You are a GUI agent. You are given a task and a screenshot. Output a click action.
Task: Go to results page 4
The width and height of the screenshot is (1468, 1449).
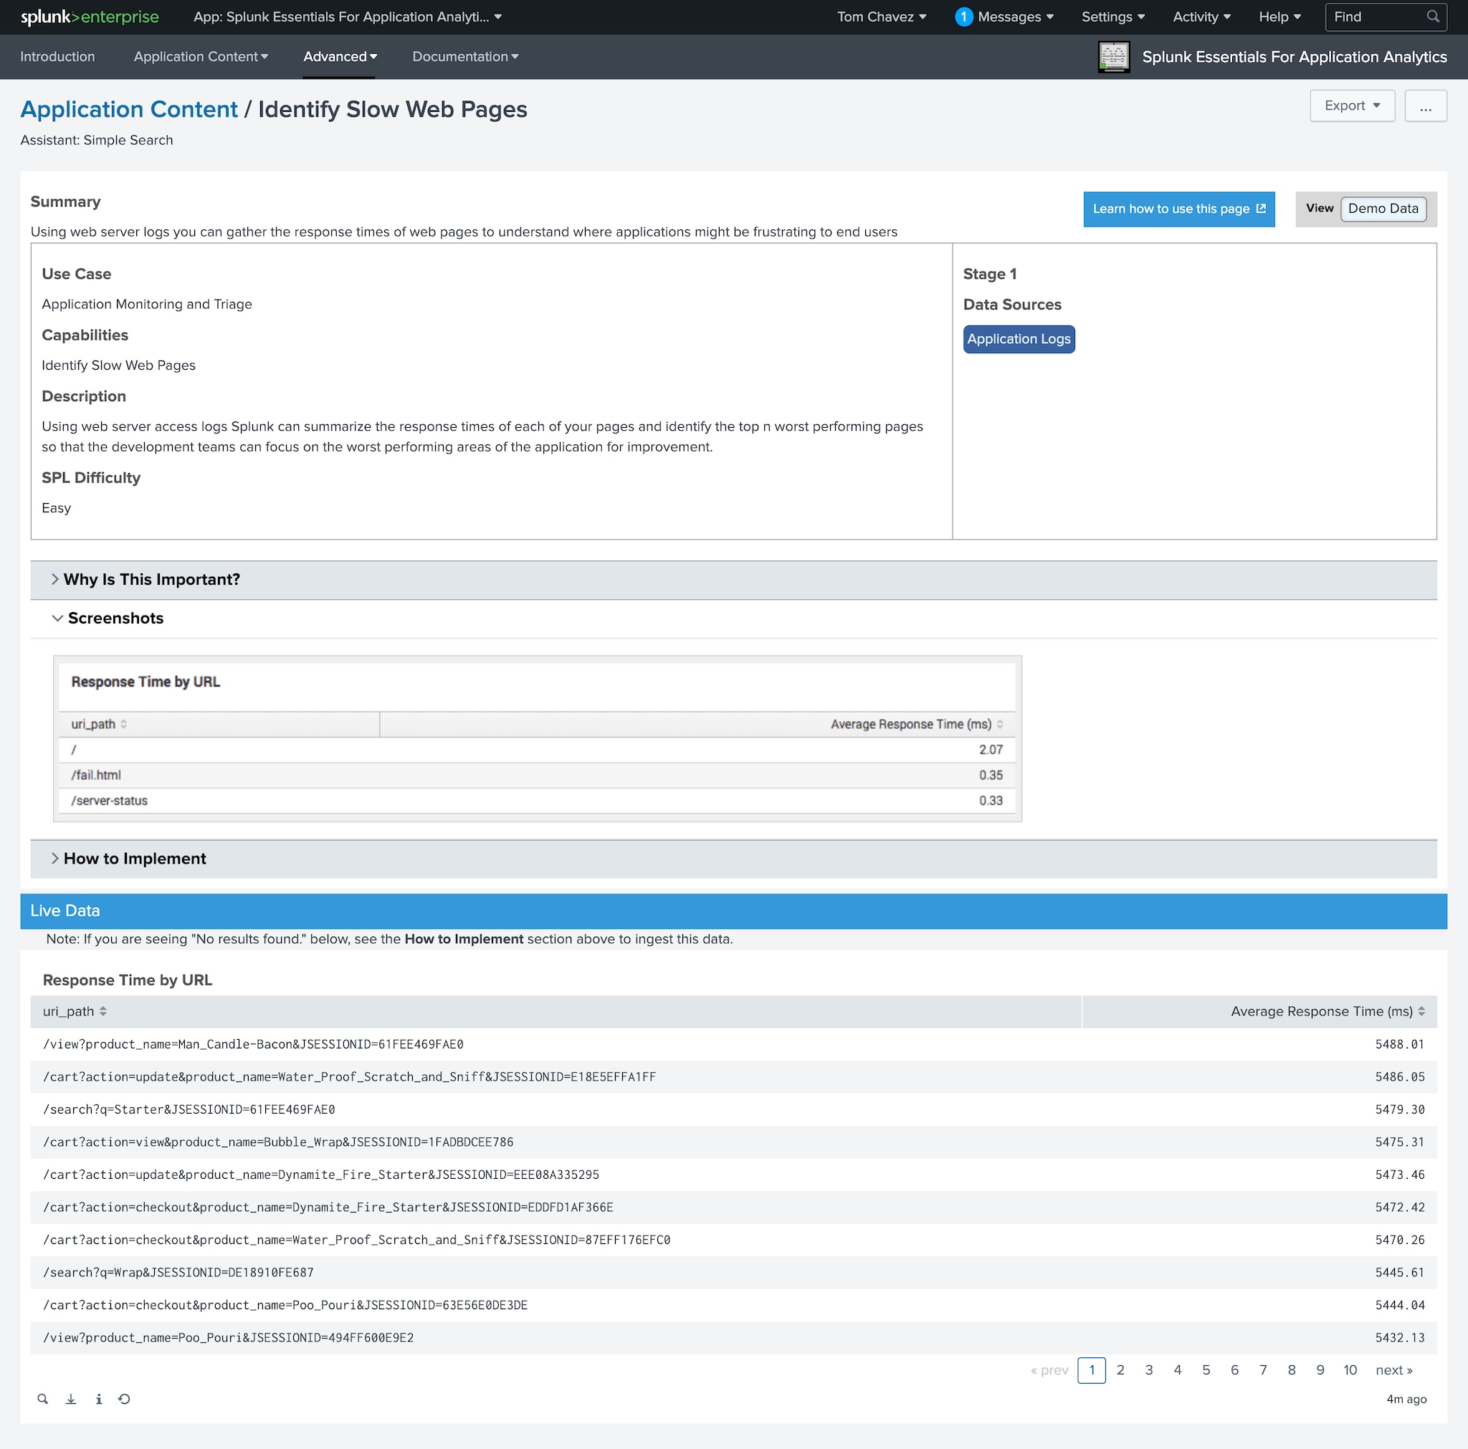(1177, 1370)
